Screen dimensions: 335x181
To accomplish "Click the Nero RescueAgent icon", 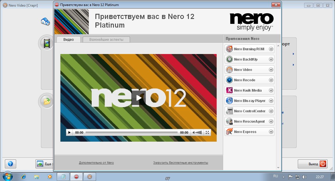I will point(229,121).
